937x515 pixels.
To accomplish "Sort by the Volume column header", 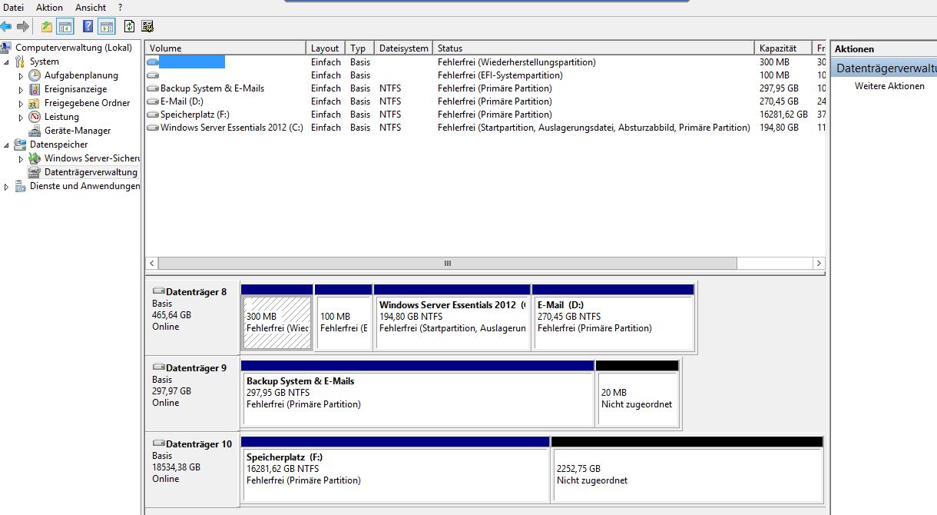I will (x=226, y=48).
